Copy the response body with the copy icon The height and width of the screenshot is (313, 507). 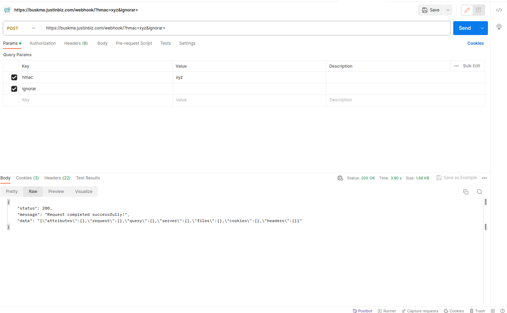(x=466, y=192)
